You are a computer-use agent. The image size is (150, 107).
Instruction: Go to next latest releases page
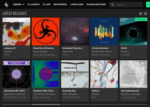pyautogui.click(x=145, y=13)
